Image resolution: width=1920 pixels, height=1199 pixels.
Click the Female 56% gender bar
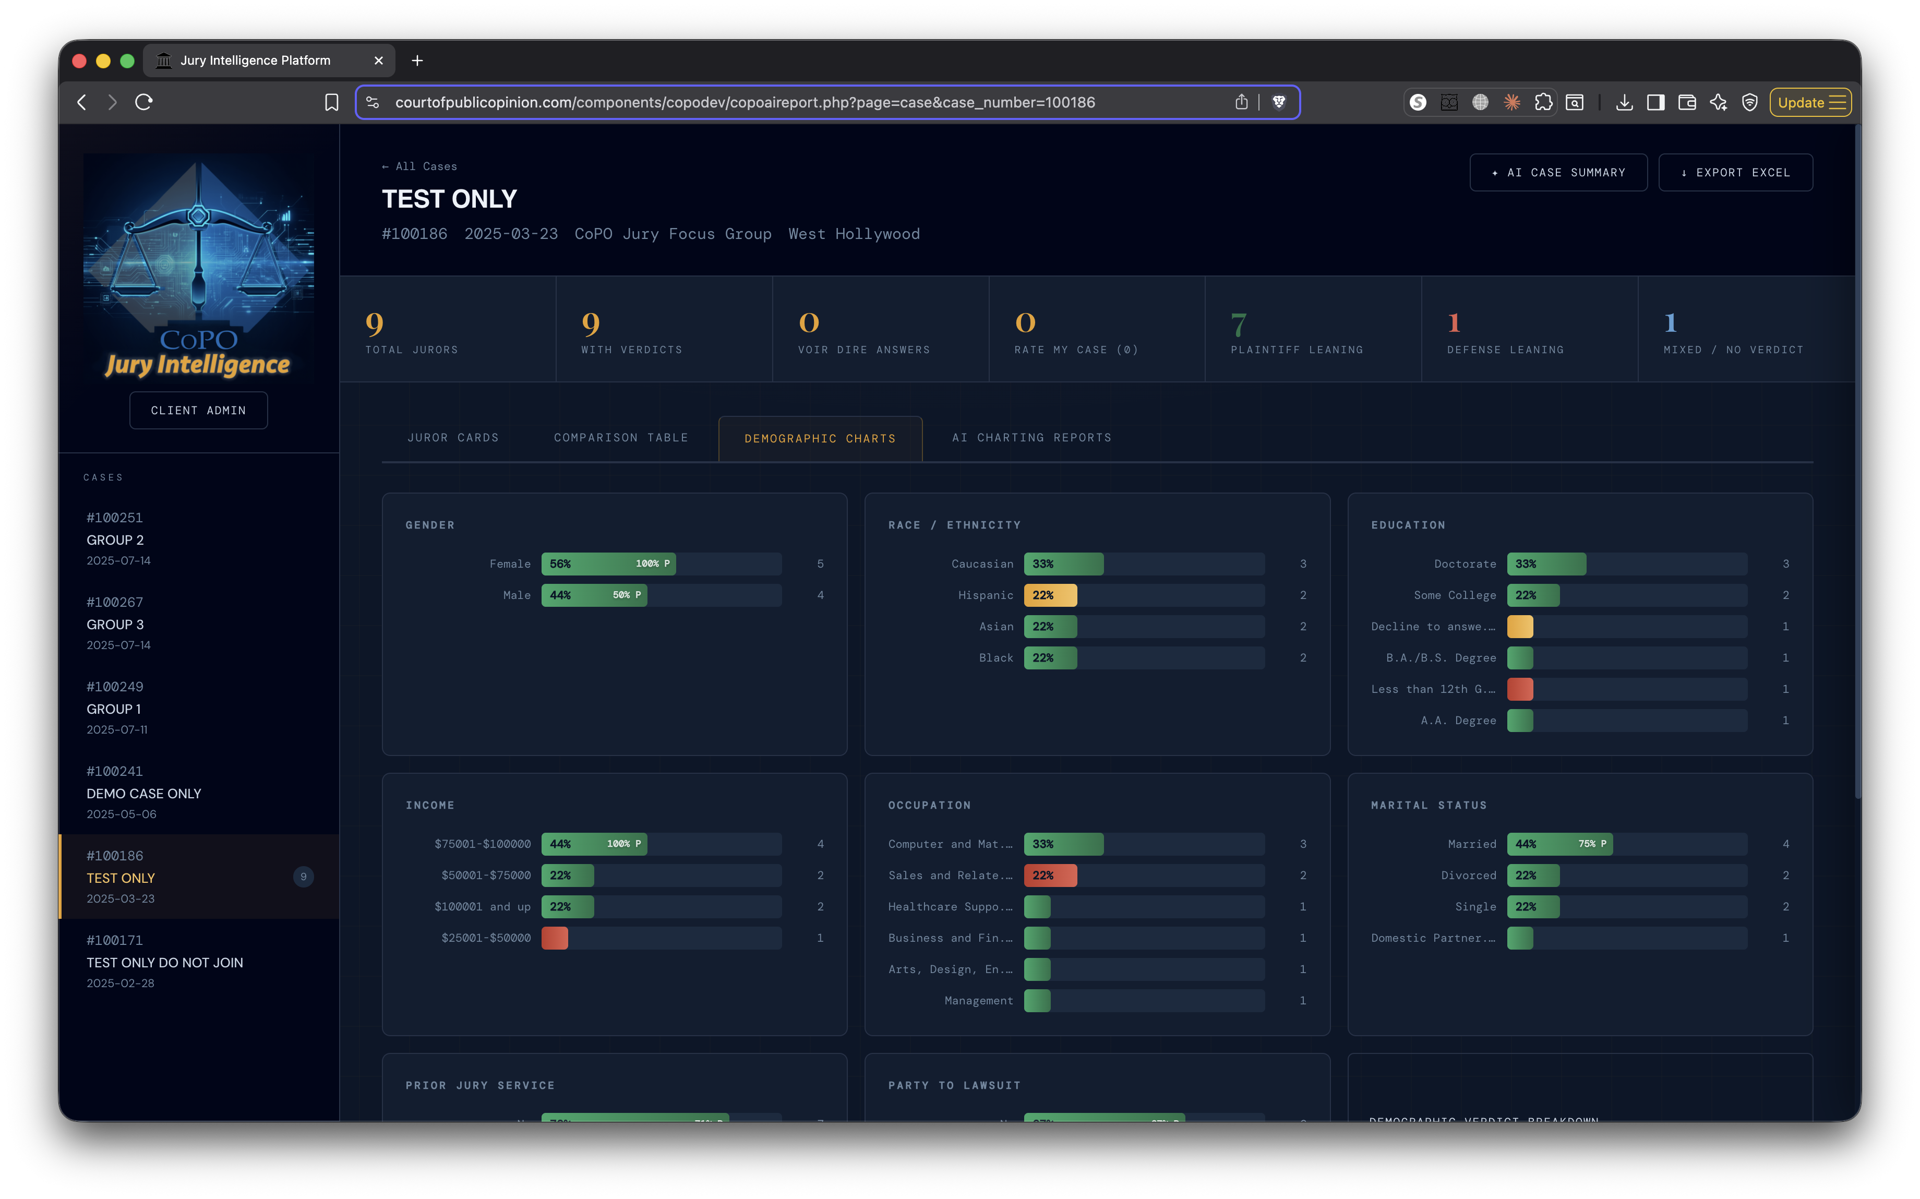608,564
